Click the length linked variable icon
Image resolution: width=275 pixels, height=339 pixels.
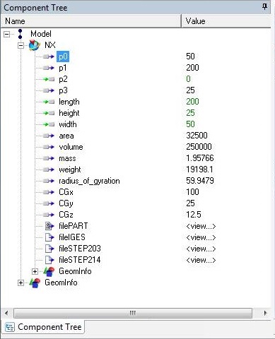pyautogui.click(x=49, y=102)
